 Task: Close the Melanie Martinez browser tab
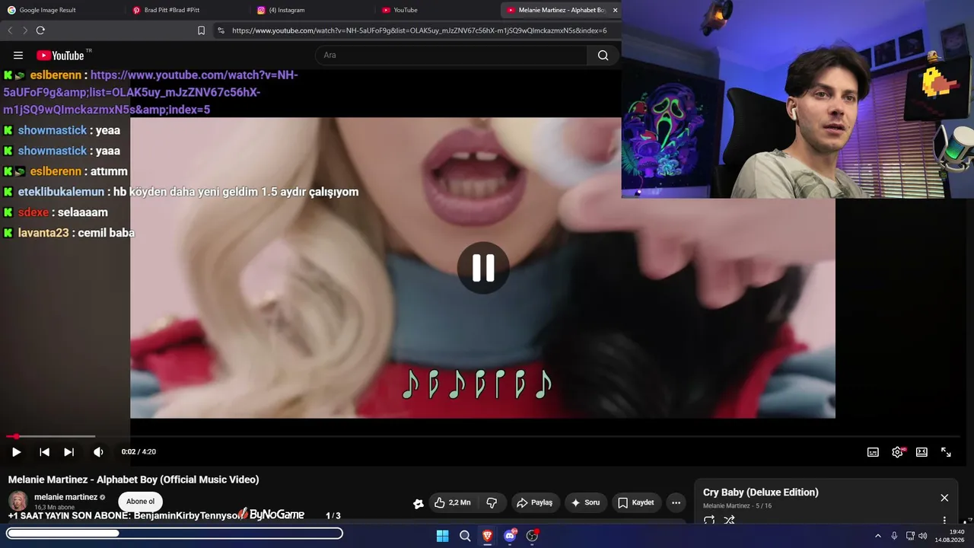pyautogui.click(x=615, y=10)
